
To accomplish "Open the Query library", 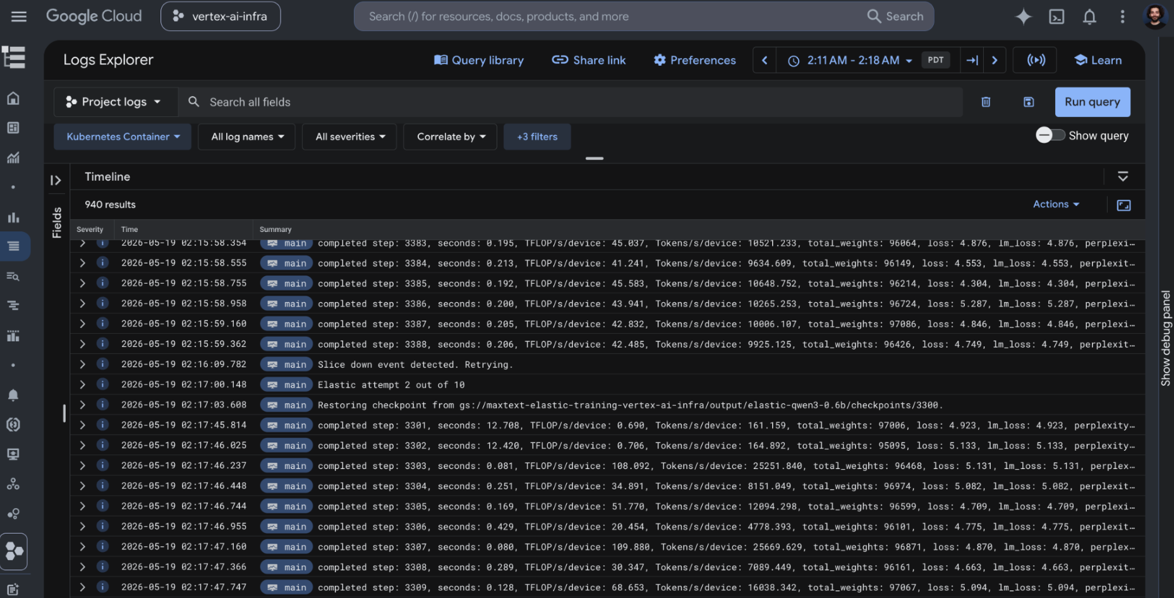I will pyautogui.click(x=478, y=60).
